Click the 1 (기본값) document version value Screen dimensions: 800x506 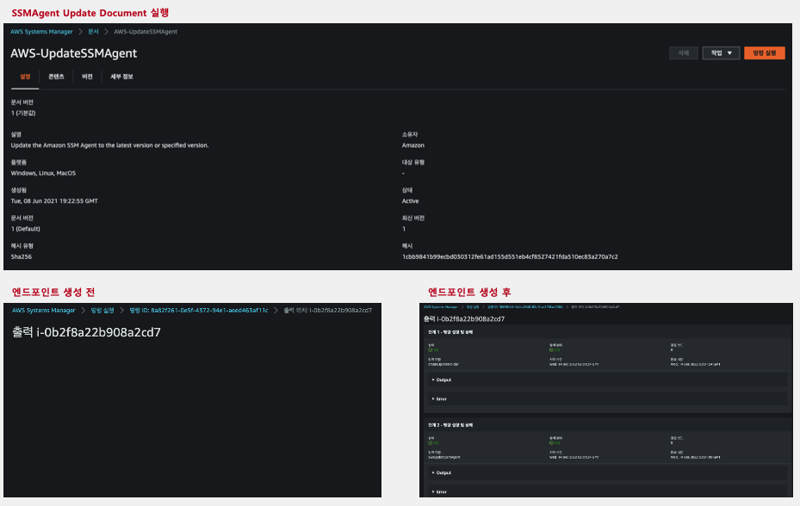tap(23, 114)
